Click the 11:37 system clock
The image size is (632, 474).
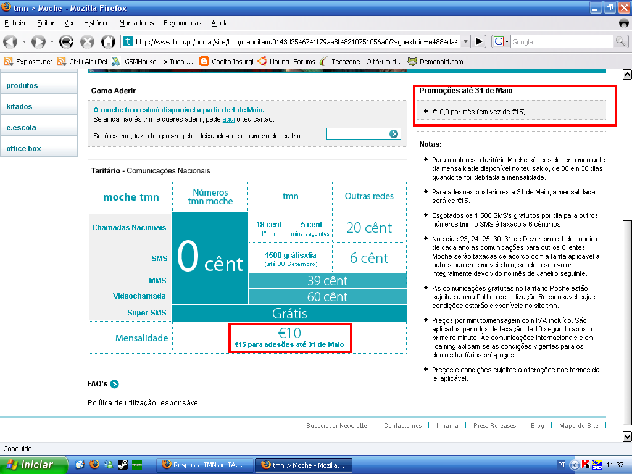click(x=615, y=465)
